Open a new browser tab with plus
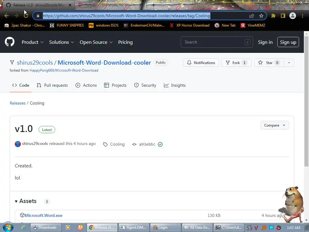Viewport: 309px width, 232px height. tap(153, 5)
